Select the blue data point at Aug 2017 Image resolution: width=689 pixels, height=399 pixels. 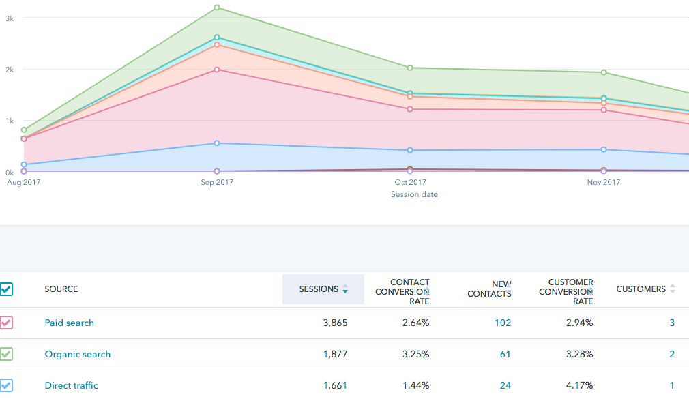tap(24, 164)
